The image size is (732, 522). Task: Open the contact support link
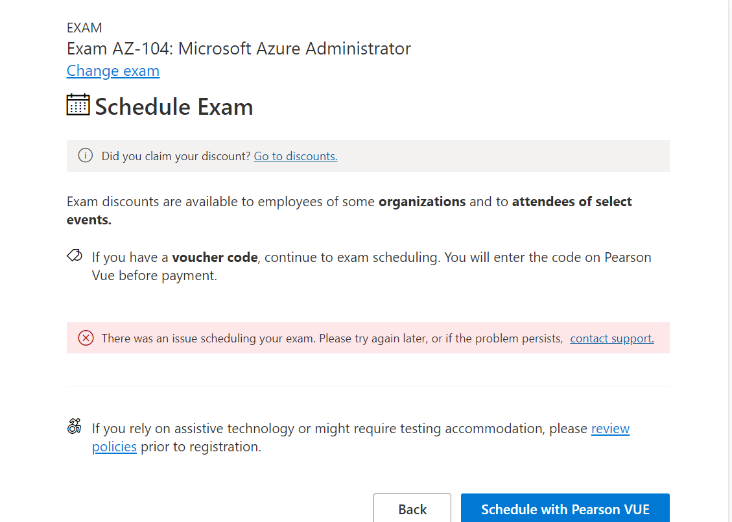(x=611, y=338)
